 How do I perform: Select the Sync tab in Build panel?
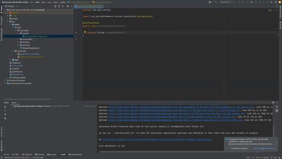point(14,102)
